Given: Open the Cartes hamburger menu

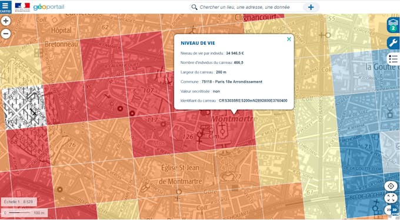Looking at the screenshot, I should (5, 7).
